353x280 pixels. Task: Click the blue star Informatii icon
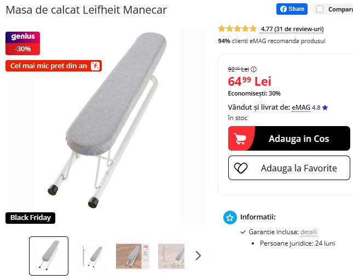tap(230, 217)
